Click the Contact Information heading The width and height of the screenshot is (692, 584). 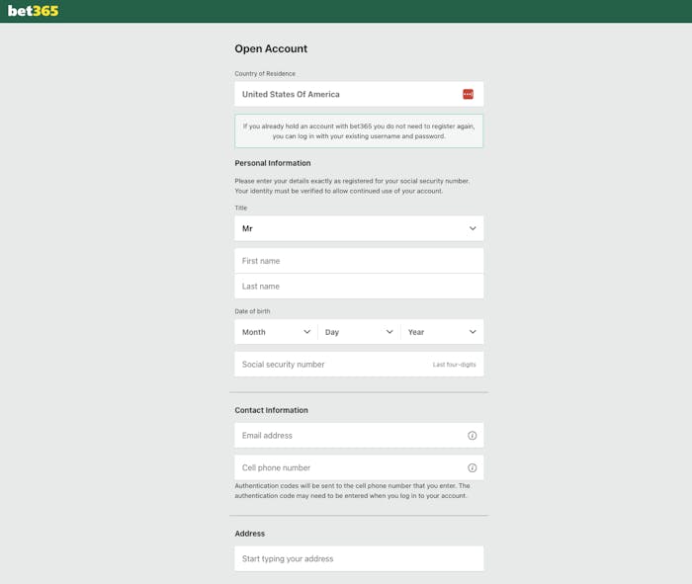click(x=272, y=410)
